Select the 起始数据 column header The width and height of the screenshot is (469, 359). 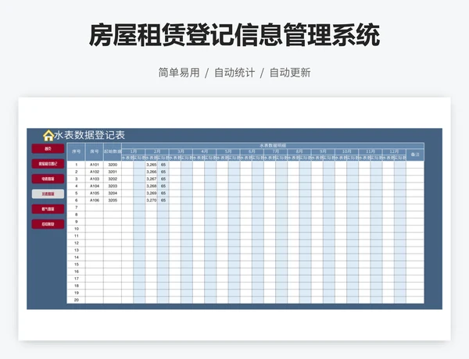[113, 151]
